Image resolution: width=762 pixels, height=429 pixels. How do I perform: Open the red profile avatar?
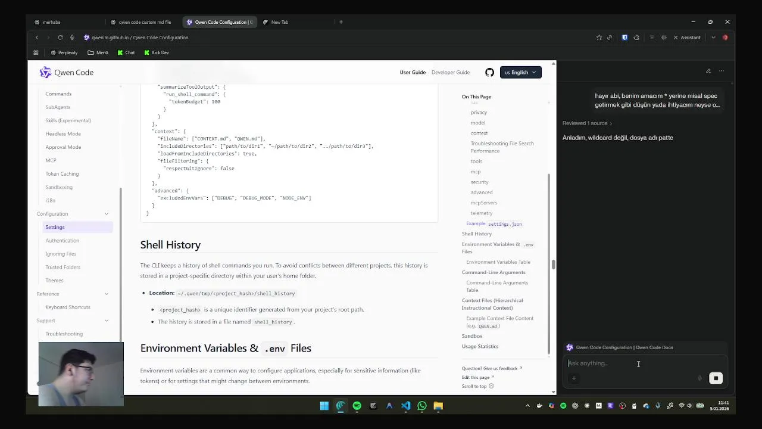(x=725, y=38)
